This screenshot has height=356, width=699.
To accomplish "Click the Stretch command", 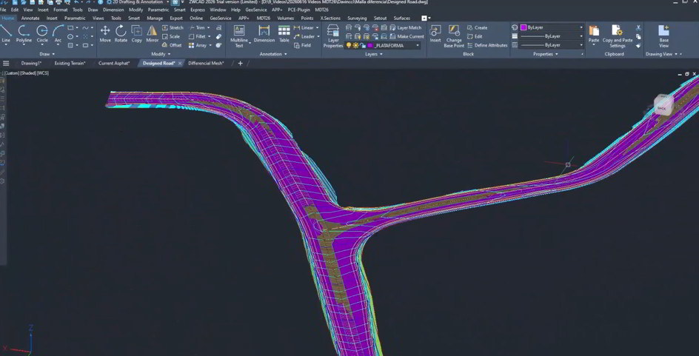I will coord(173,27).
